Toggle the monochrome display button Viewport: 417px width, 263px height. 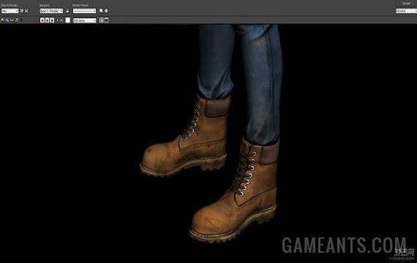click(x=61, y=20)
